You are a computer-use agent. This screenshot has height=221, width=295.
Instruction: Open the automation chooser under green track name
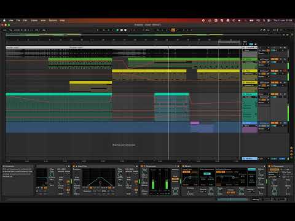[250, 62]
